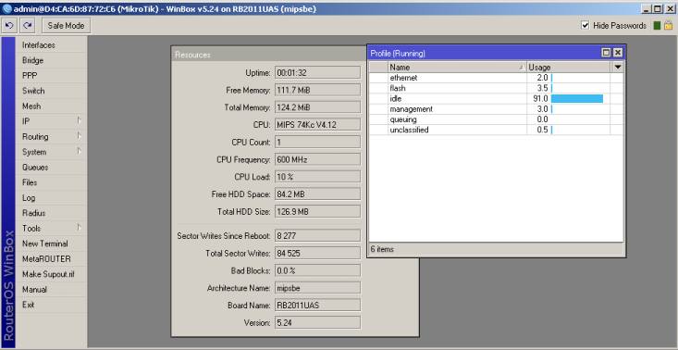Click the Resources window title bar
The image size is (678, 350).
[x=269, y=55]
